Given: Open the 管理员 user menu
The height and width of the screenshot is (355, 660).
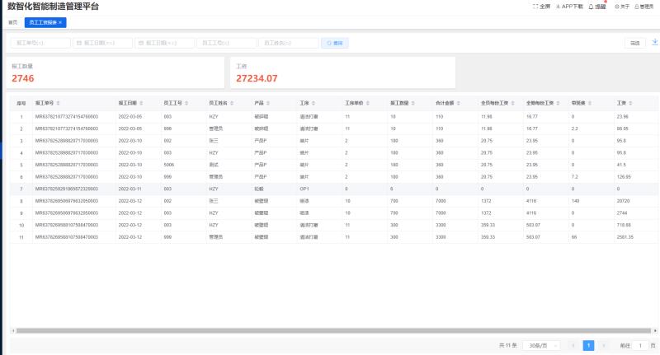Looking at the screenshot, I should click(643, 6).
